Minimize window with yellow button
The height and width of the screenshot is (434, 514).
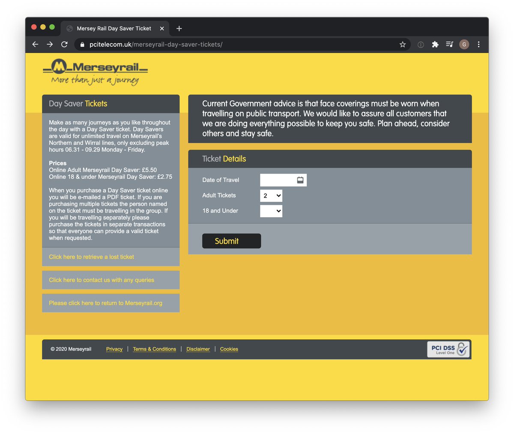pyautogui.click(x=43, y=27)
